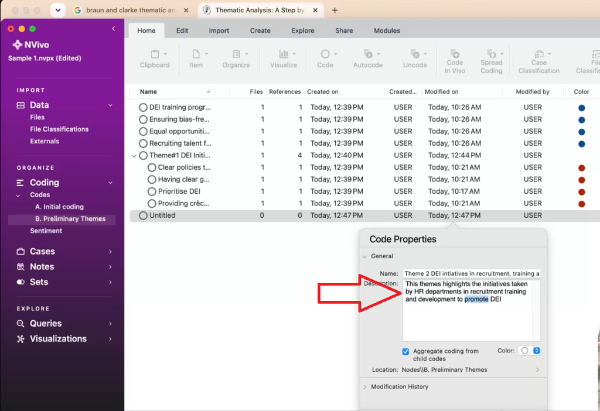Click the Visualizations icon in sidebar

pos(21,339)
